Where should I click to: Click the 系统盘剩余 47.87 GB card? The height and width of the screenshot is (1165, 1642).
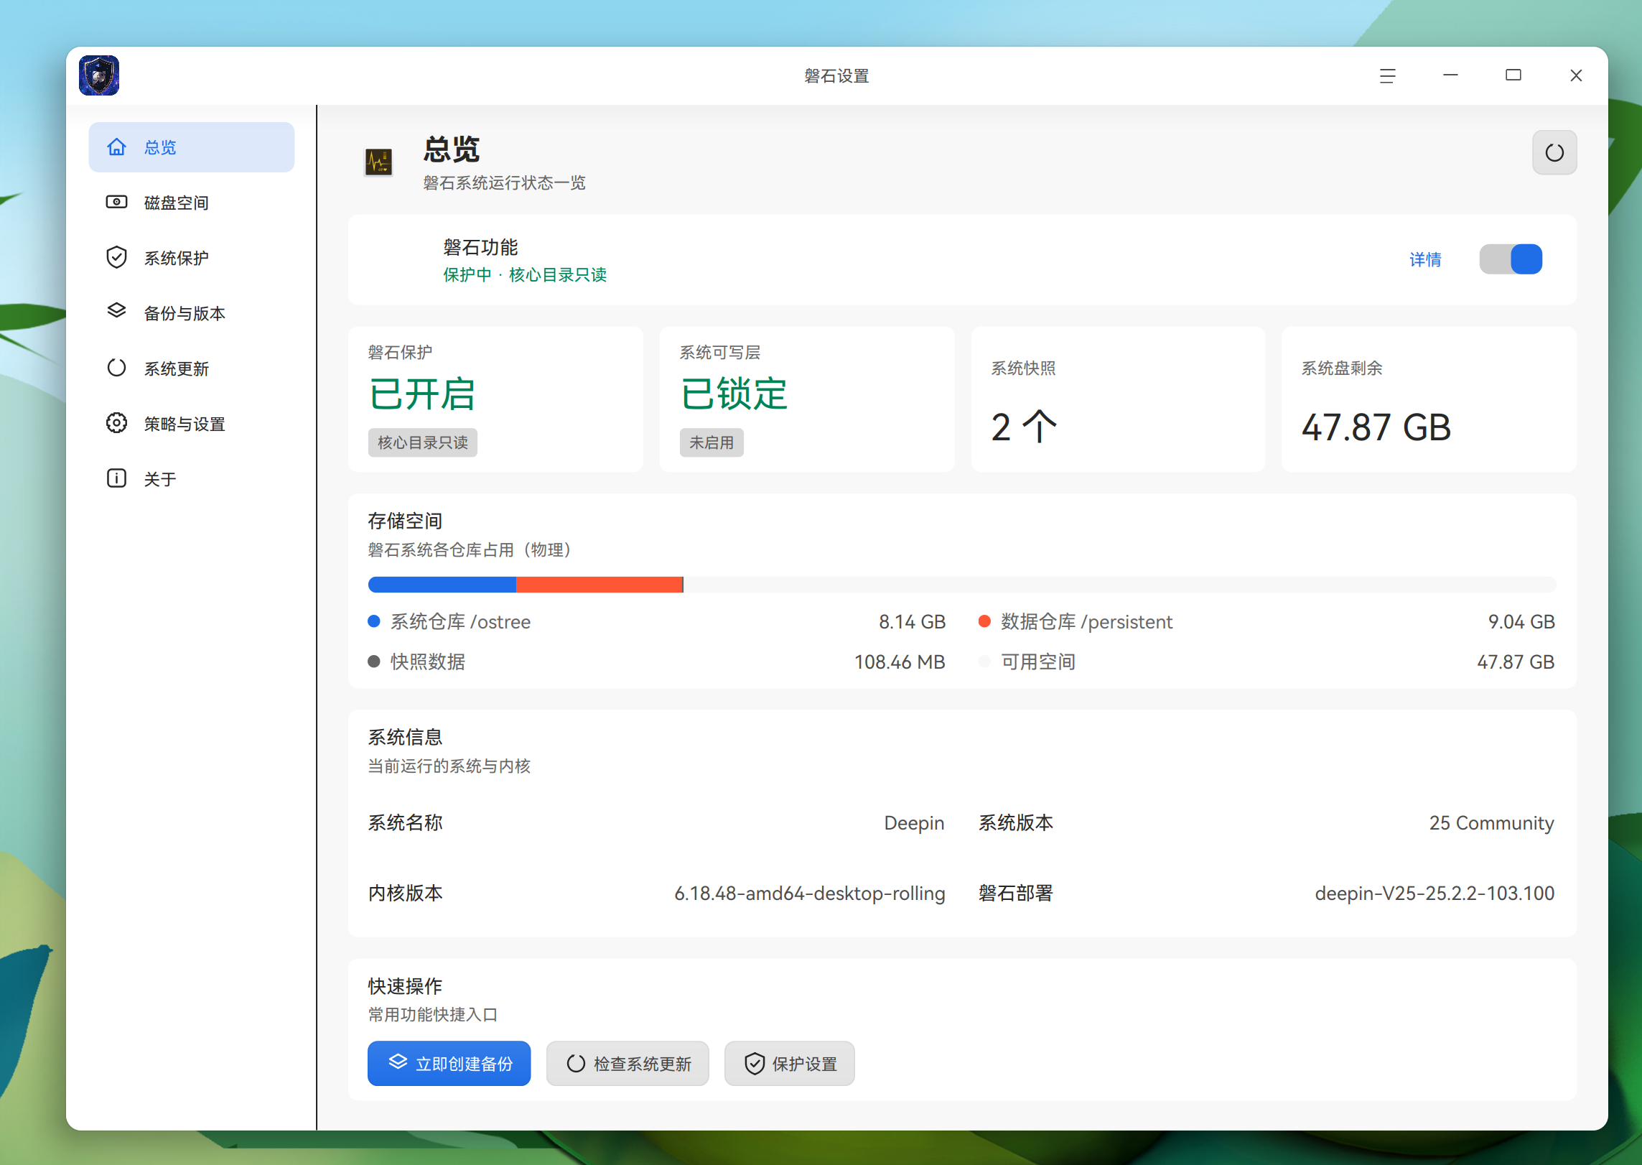click(1429, 399)
